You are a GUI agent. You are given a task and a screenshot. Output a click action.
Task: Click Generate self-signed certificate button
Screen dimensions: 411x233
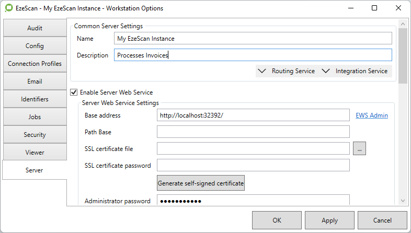coord(201,183)
